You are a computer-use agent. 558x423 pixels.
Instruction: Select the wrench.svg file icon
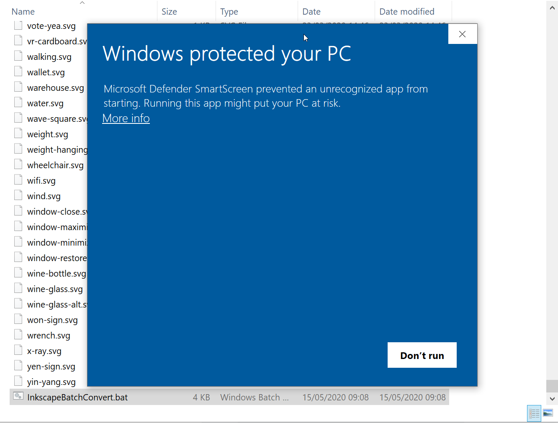pos(18,335)
